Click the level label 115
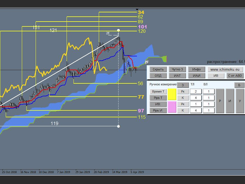Image resolution: width=245 pixels, height=184 pixels. [x=142, y=117]
